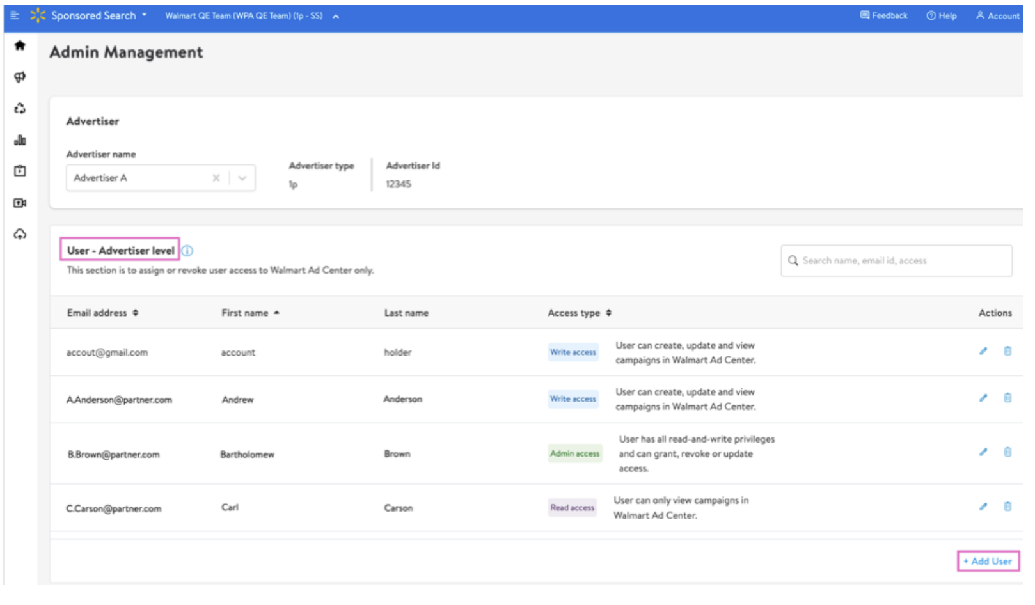Click the Add User button

coord(988,562)
